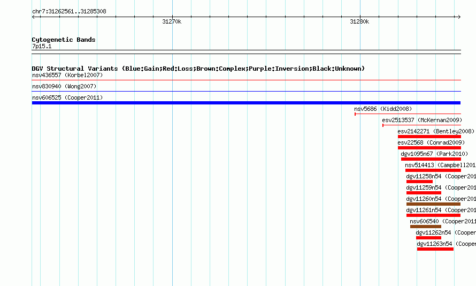The width and height of the screenshot is (476, 286).
Task: Click the red dgv11261n54 loss bar
Action: click(434, 215)
